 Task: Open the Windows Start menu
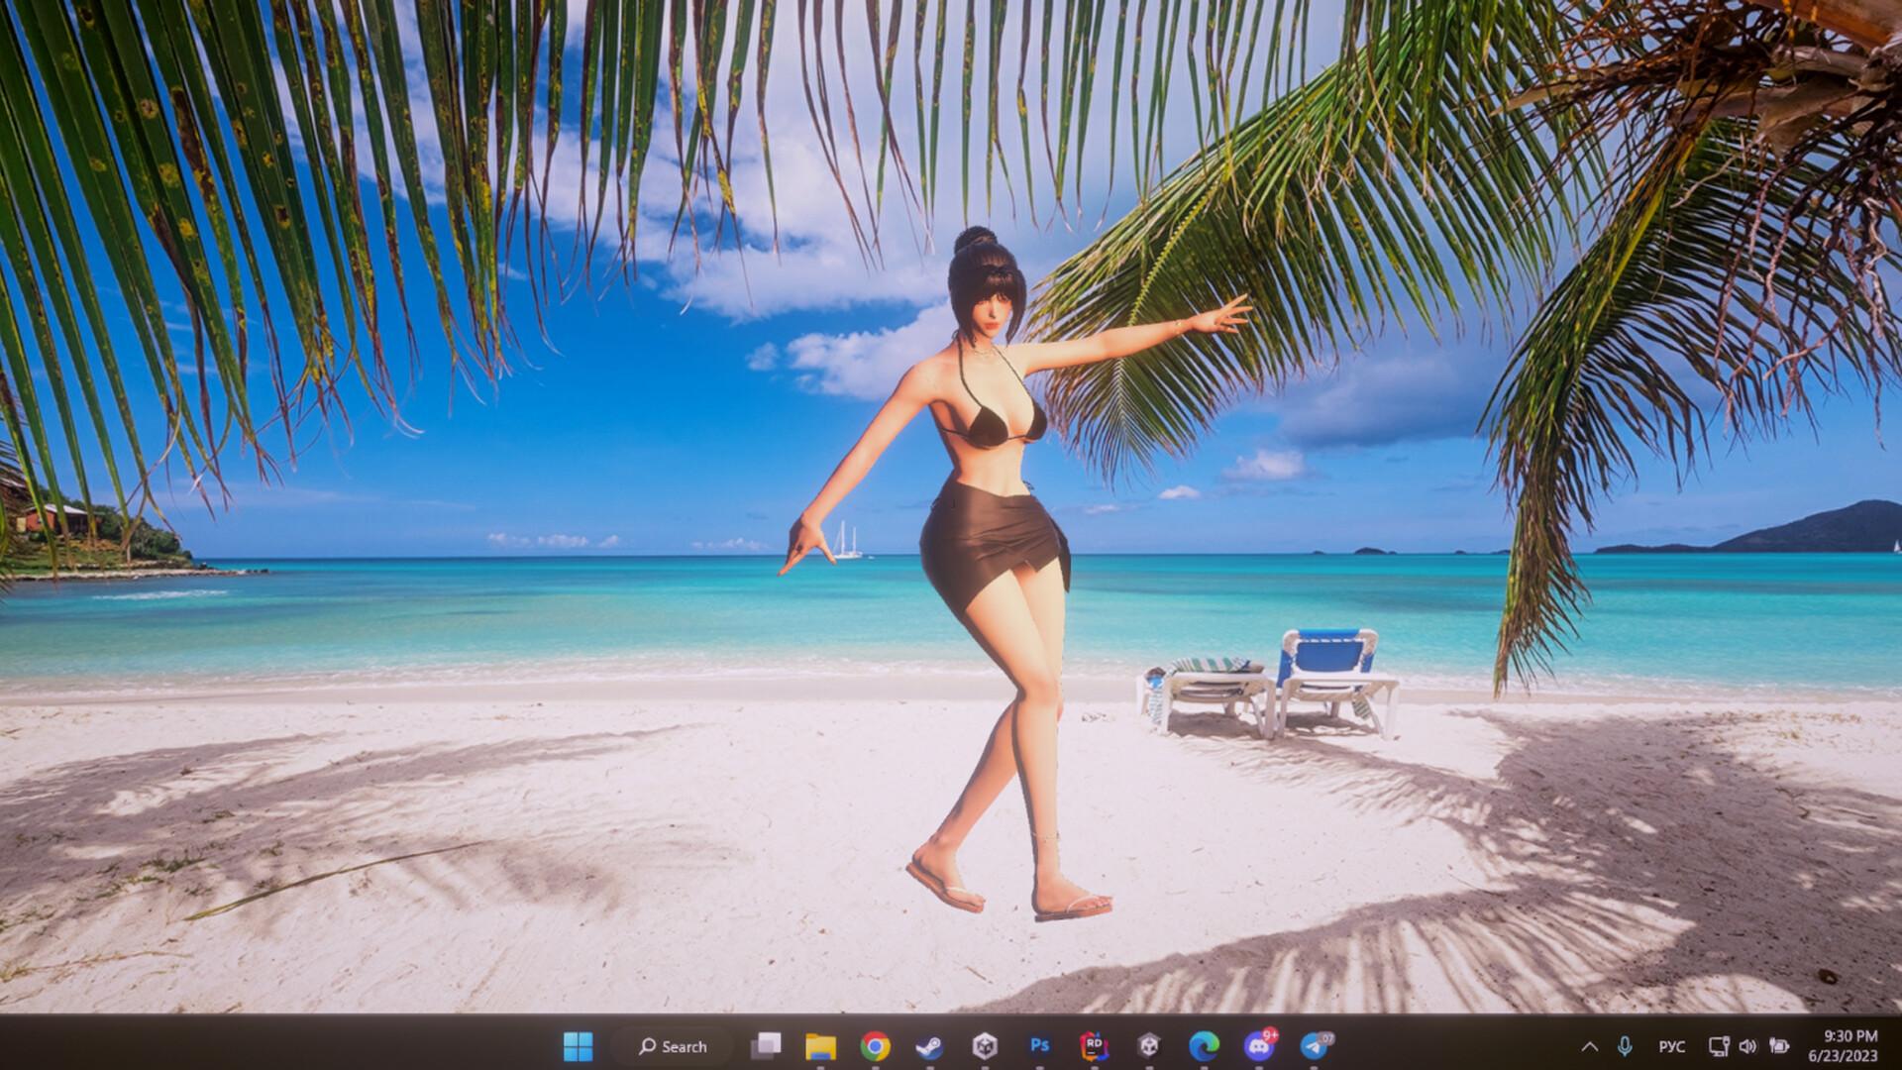578,1046
